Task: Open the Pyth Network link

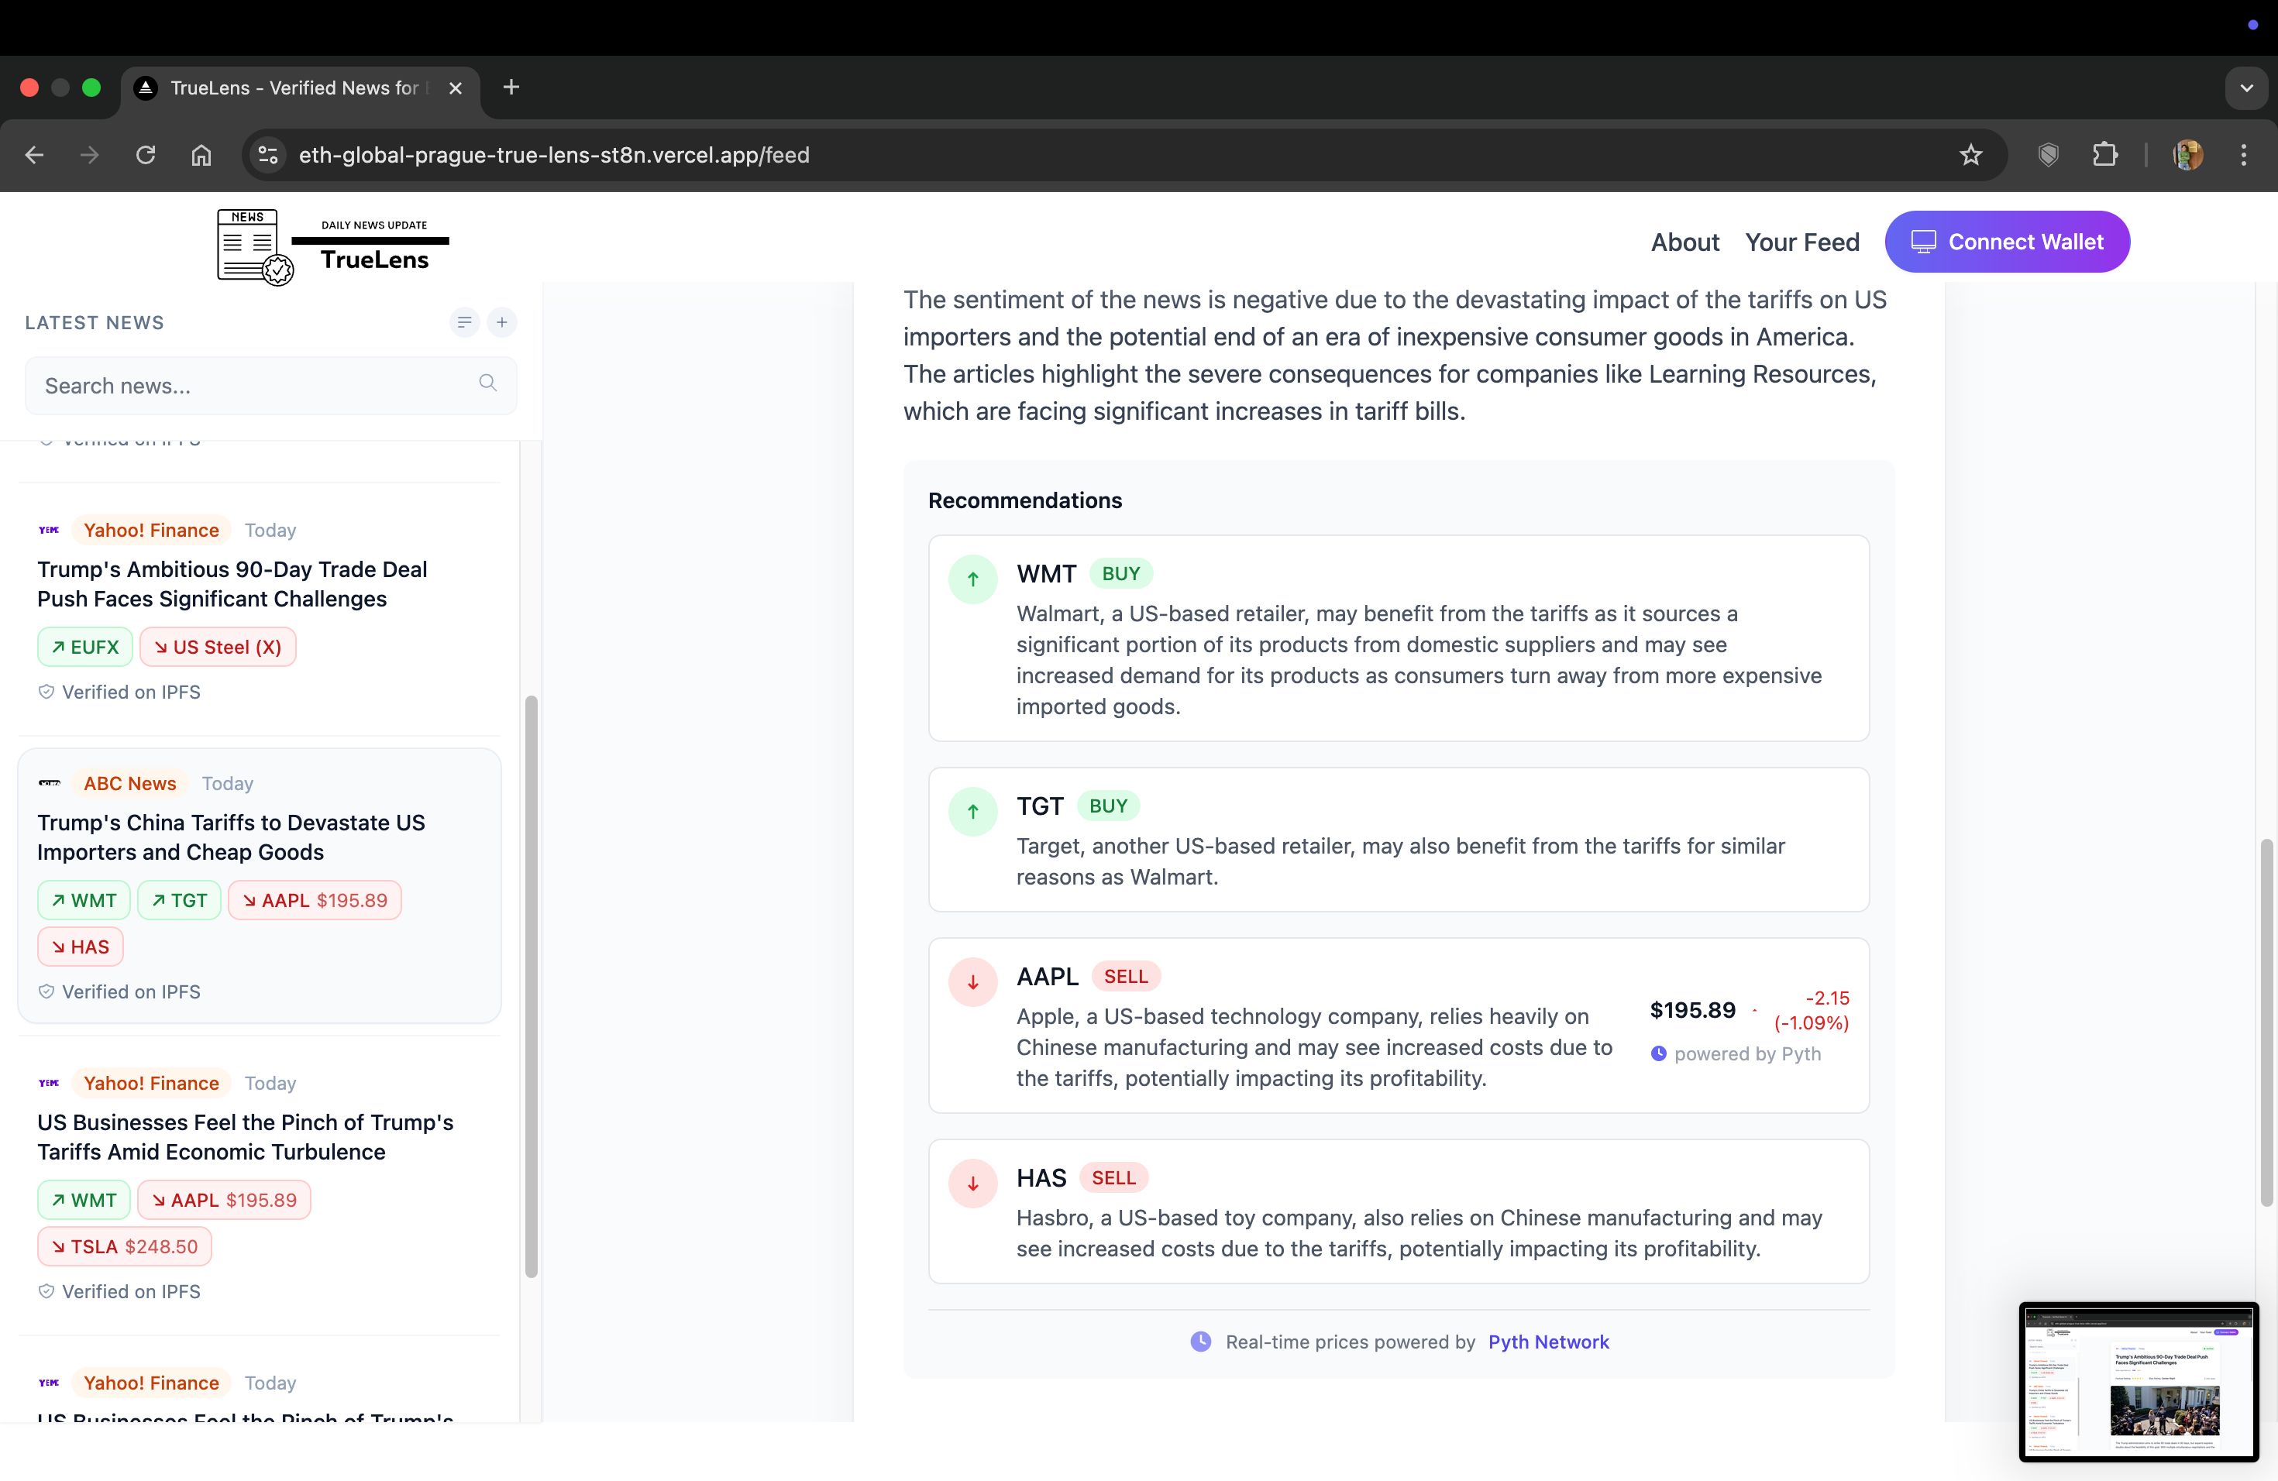Action: 1547,1342
